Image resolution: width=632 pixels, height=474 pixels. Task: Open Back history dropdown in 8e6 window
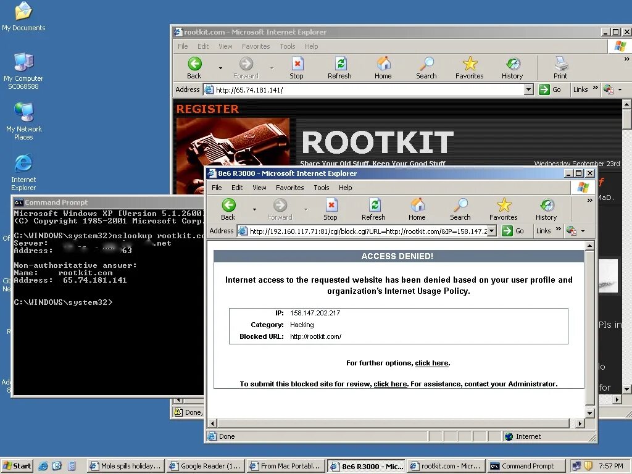click(254, 210)
